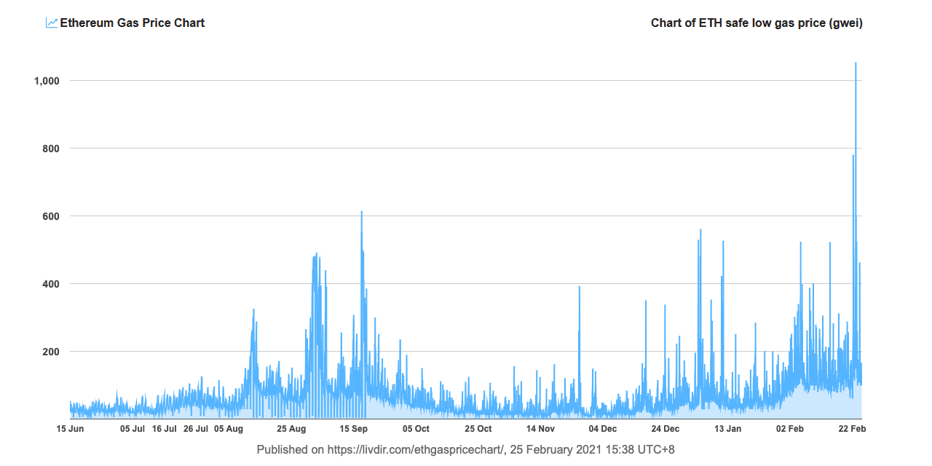
Task: Click the mid-September peak near 600 gwei
Action: point(361,215)
